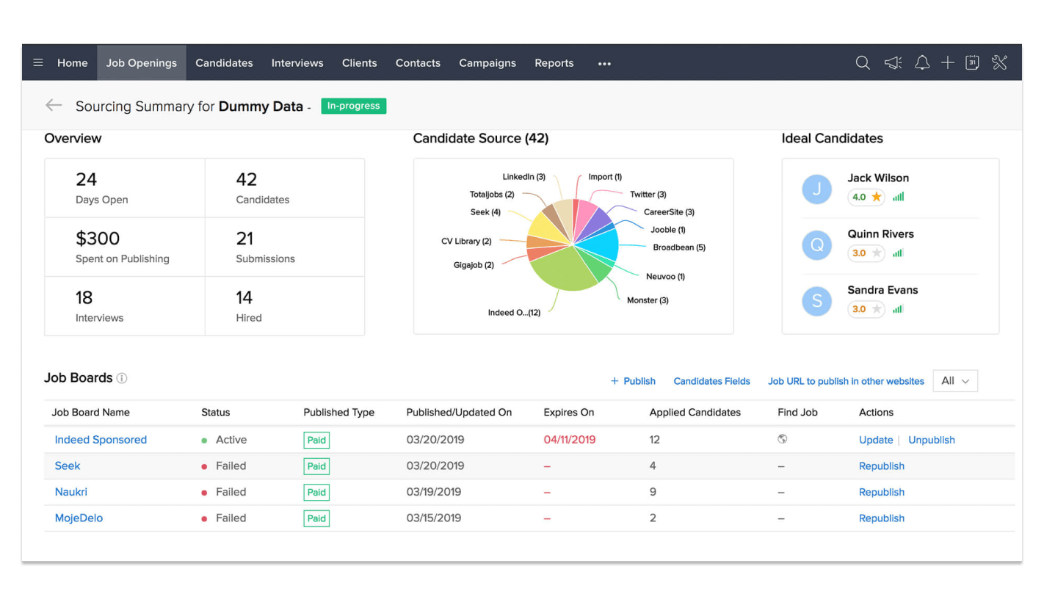Screen dimensions: 1044x605
Task: Toggle the star rating for Jack Wilson
Action: click(x=876, y=197)
